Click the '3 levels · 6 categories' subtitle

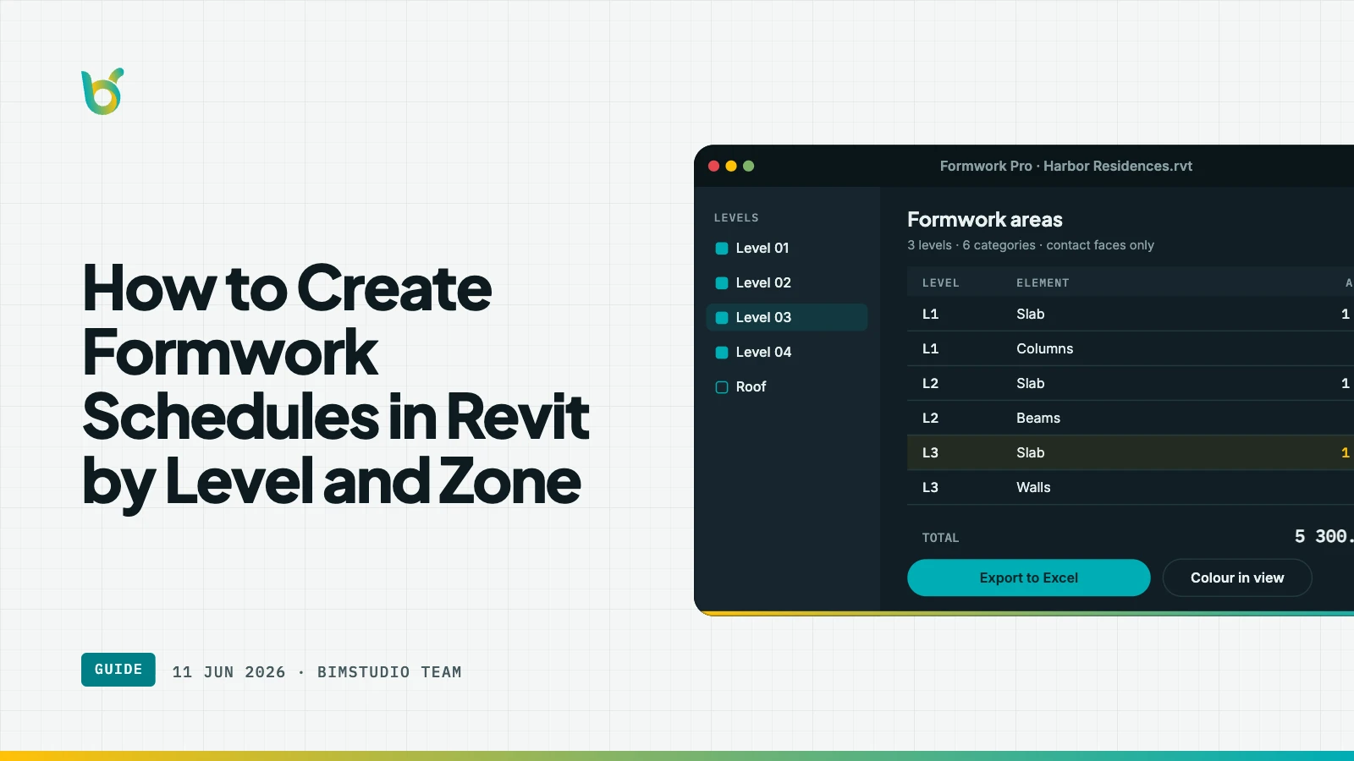click(x=1031, y=245)
